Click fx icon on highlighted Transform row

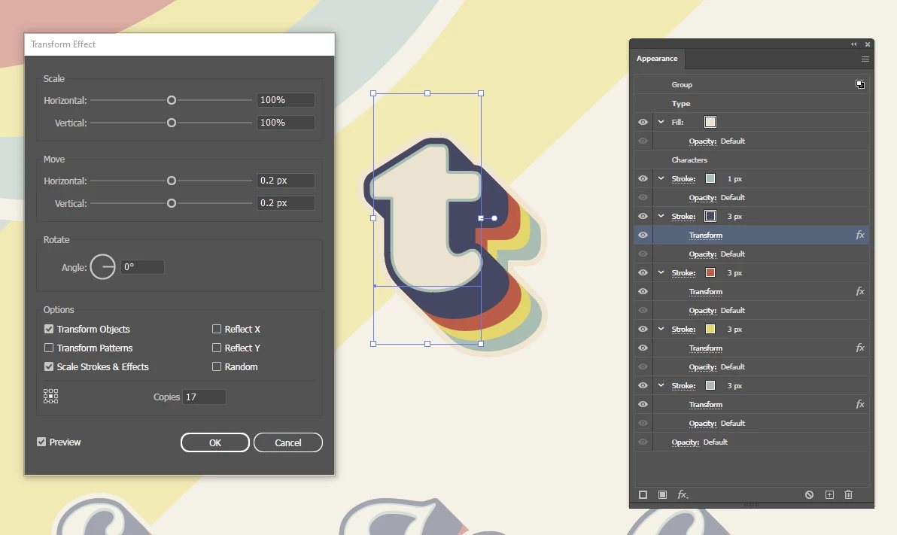(860, 236)
